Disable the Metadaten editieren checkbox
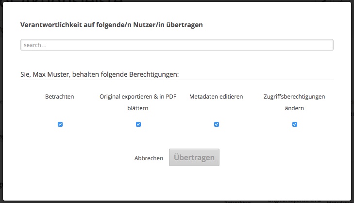 click(217, 124)
